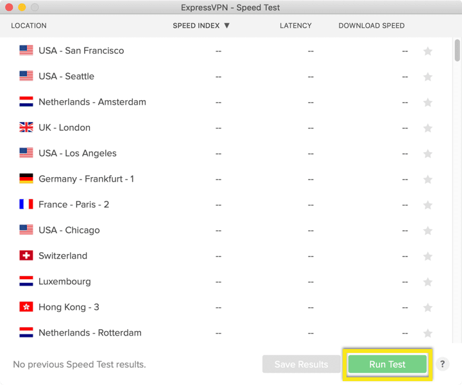Click the Hong Kong flag icon
462x385 pixels.
click(x=26, y=307)
